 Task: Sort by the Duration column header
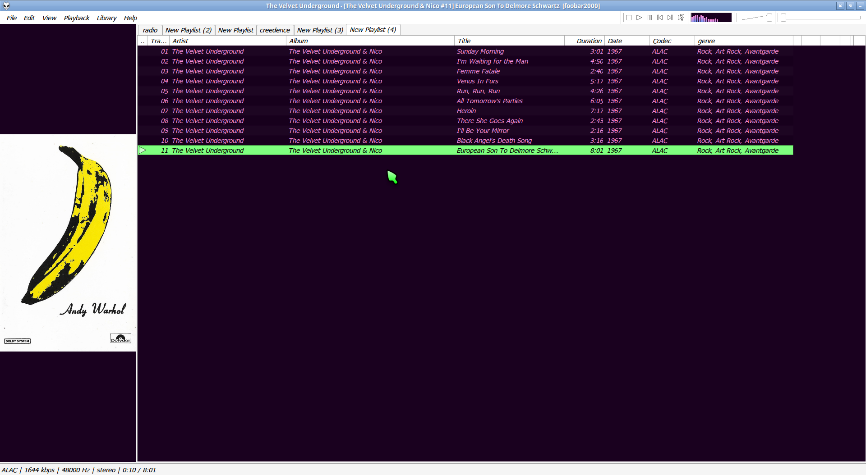585,41
